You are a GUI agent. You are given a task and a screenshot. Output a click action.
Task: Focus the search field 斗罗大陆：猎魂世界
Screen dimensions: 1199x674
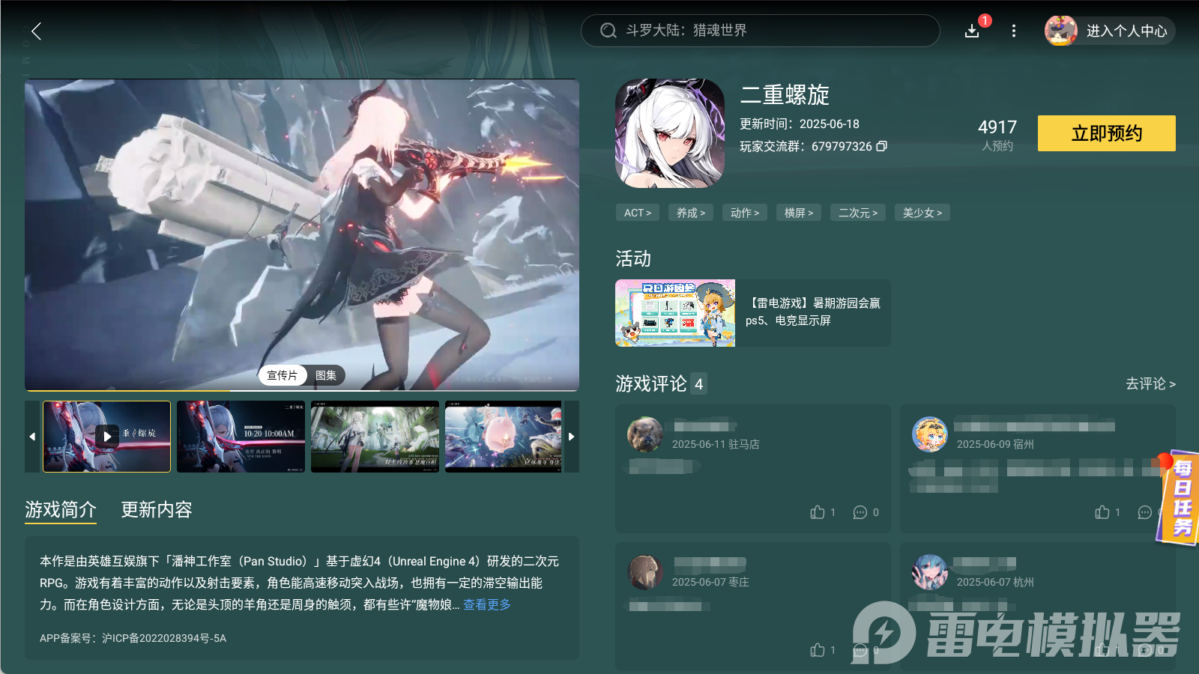761,31
